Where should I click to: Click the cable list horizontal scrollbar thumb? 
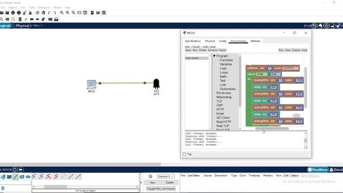pyautogui.click(x=56, y=187)
